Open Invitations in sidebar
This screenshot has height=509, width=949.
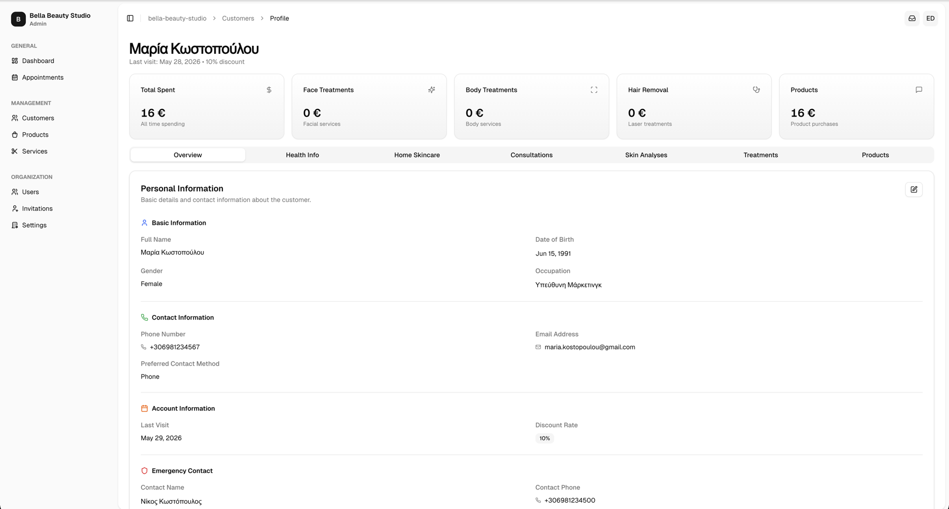pyautogui.click(x=59, y=208)
